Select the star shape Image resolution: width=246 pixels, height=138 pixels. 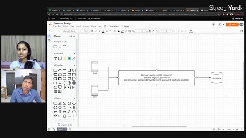[x=55, y=116]
